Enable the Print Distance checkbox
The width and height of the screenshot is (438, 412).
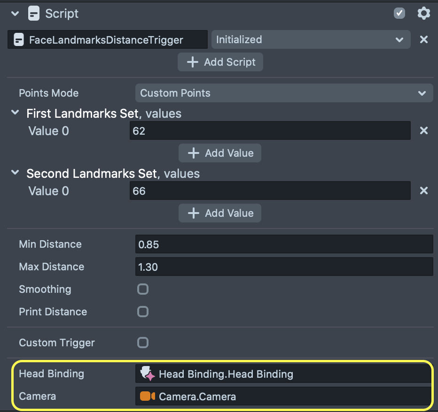(143, 312)
